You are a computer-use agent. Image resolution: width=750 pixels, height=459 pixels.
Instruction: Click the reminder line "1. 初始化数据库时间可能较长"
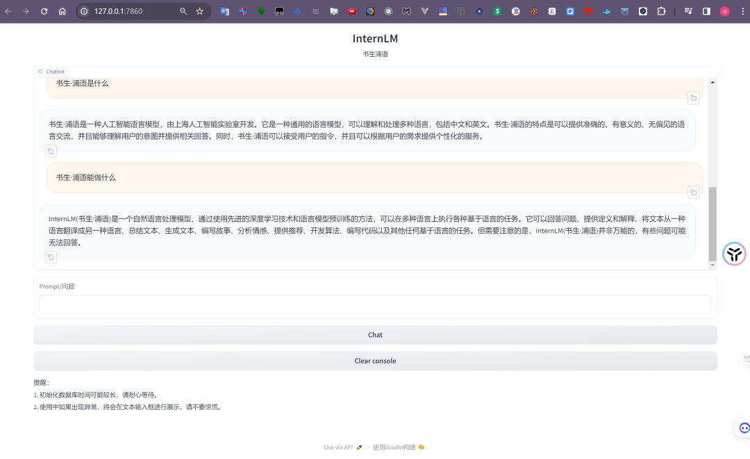[96, 395]
